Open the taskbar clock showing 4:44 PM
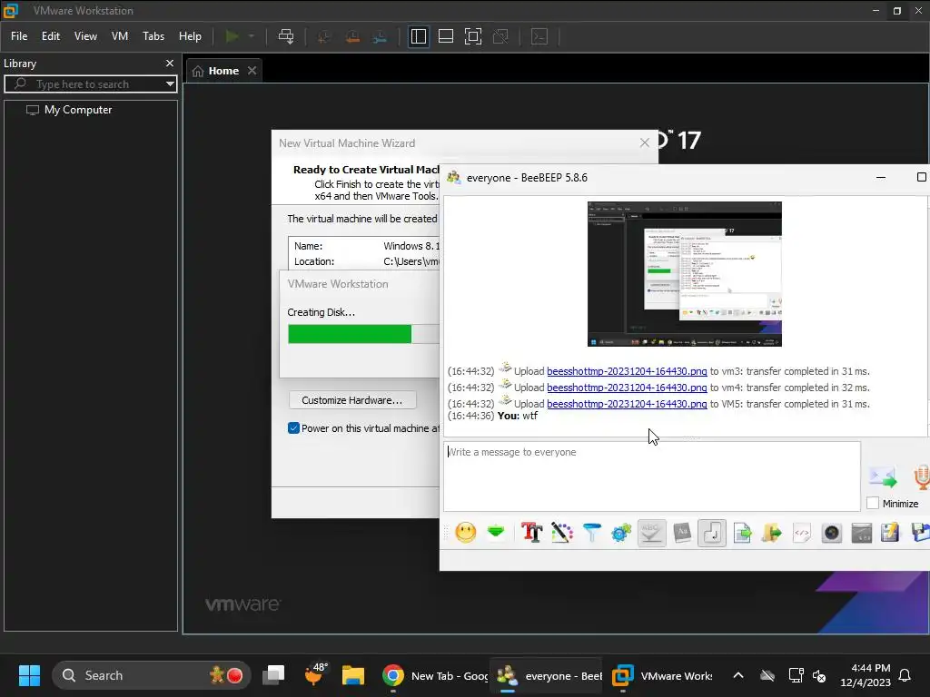 point(866,675)
